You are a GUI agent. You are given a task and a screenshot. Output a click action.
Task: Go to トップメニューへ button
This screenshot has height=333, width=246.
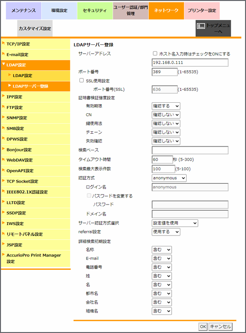213,29
